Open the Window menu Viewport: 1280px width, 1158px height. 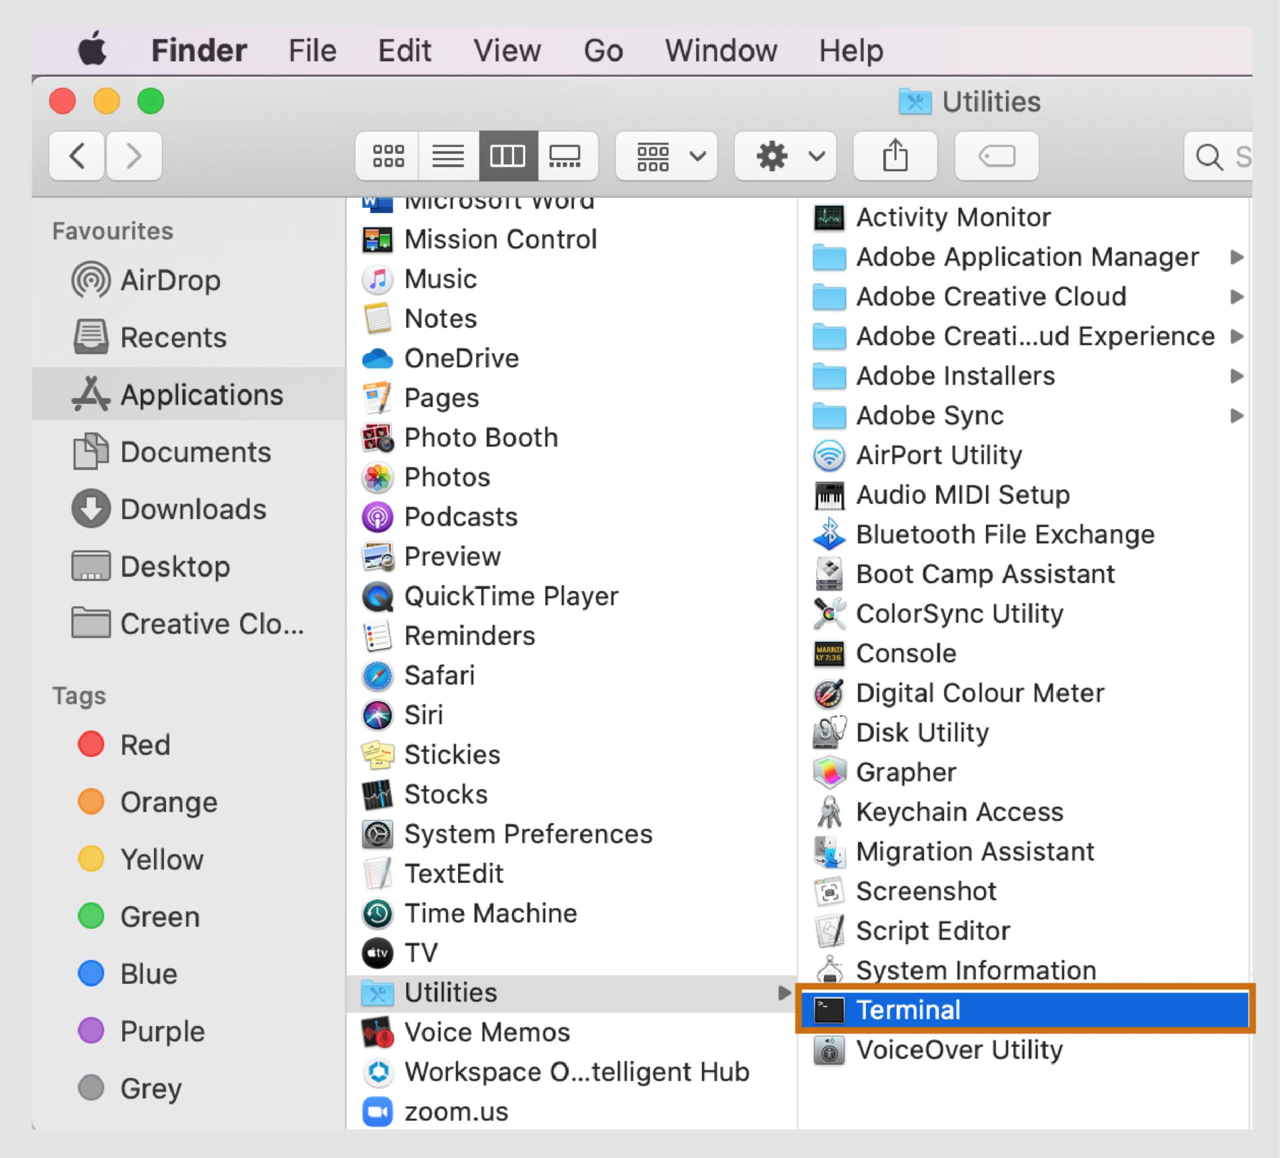[x=721, y=51]
